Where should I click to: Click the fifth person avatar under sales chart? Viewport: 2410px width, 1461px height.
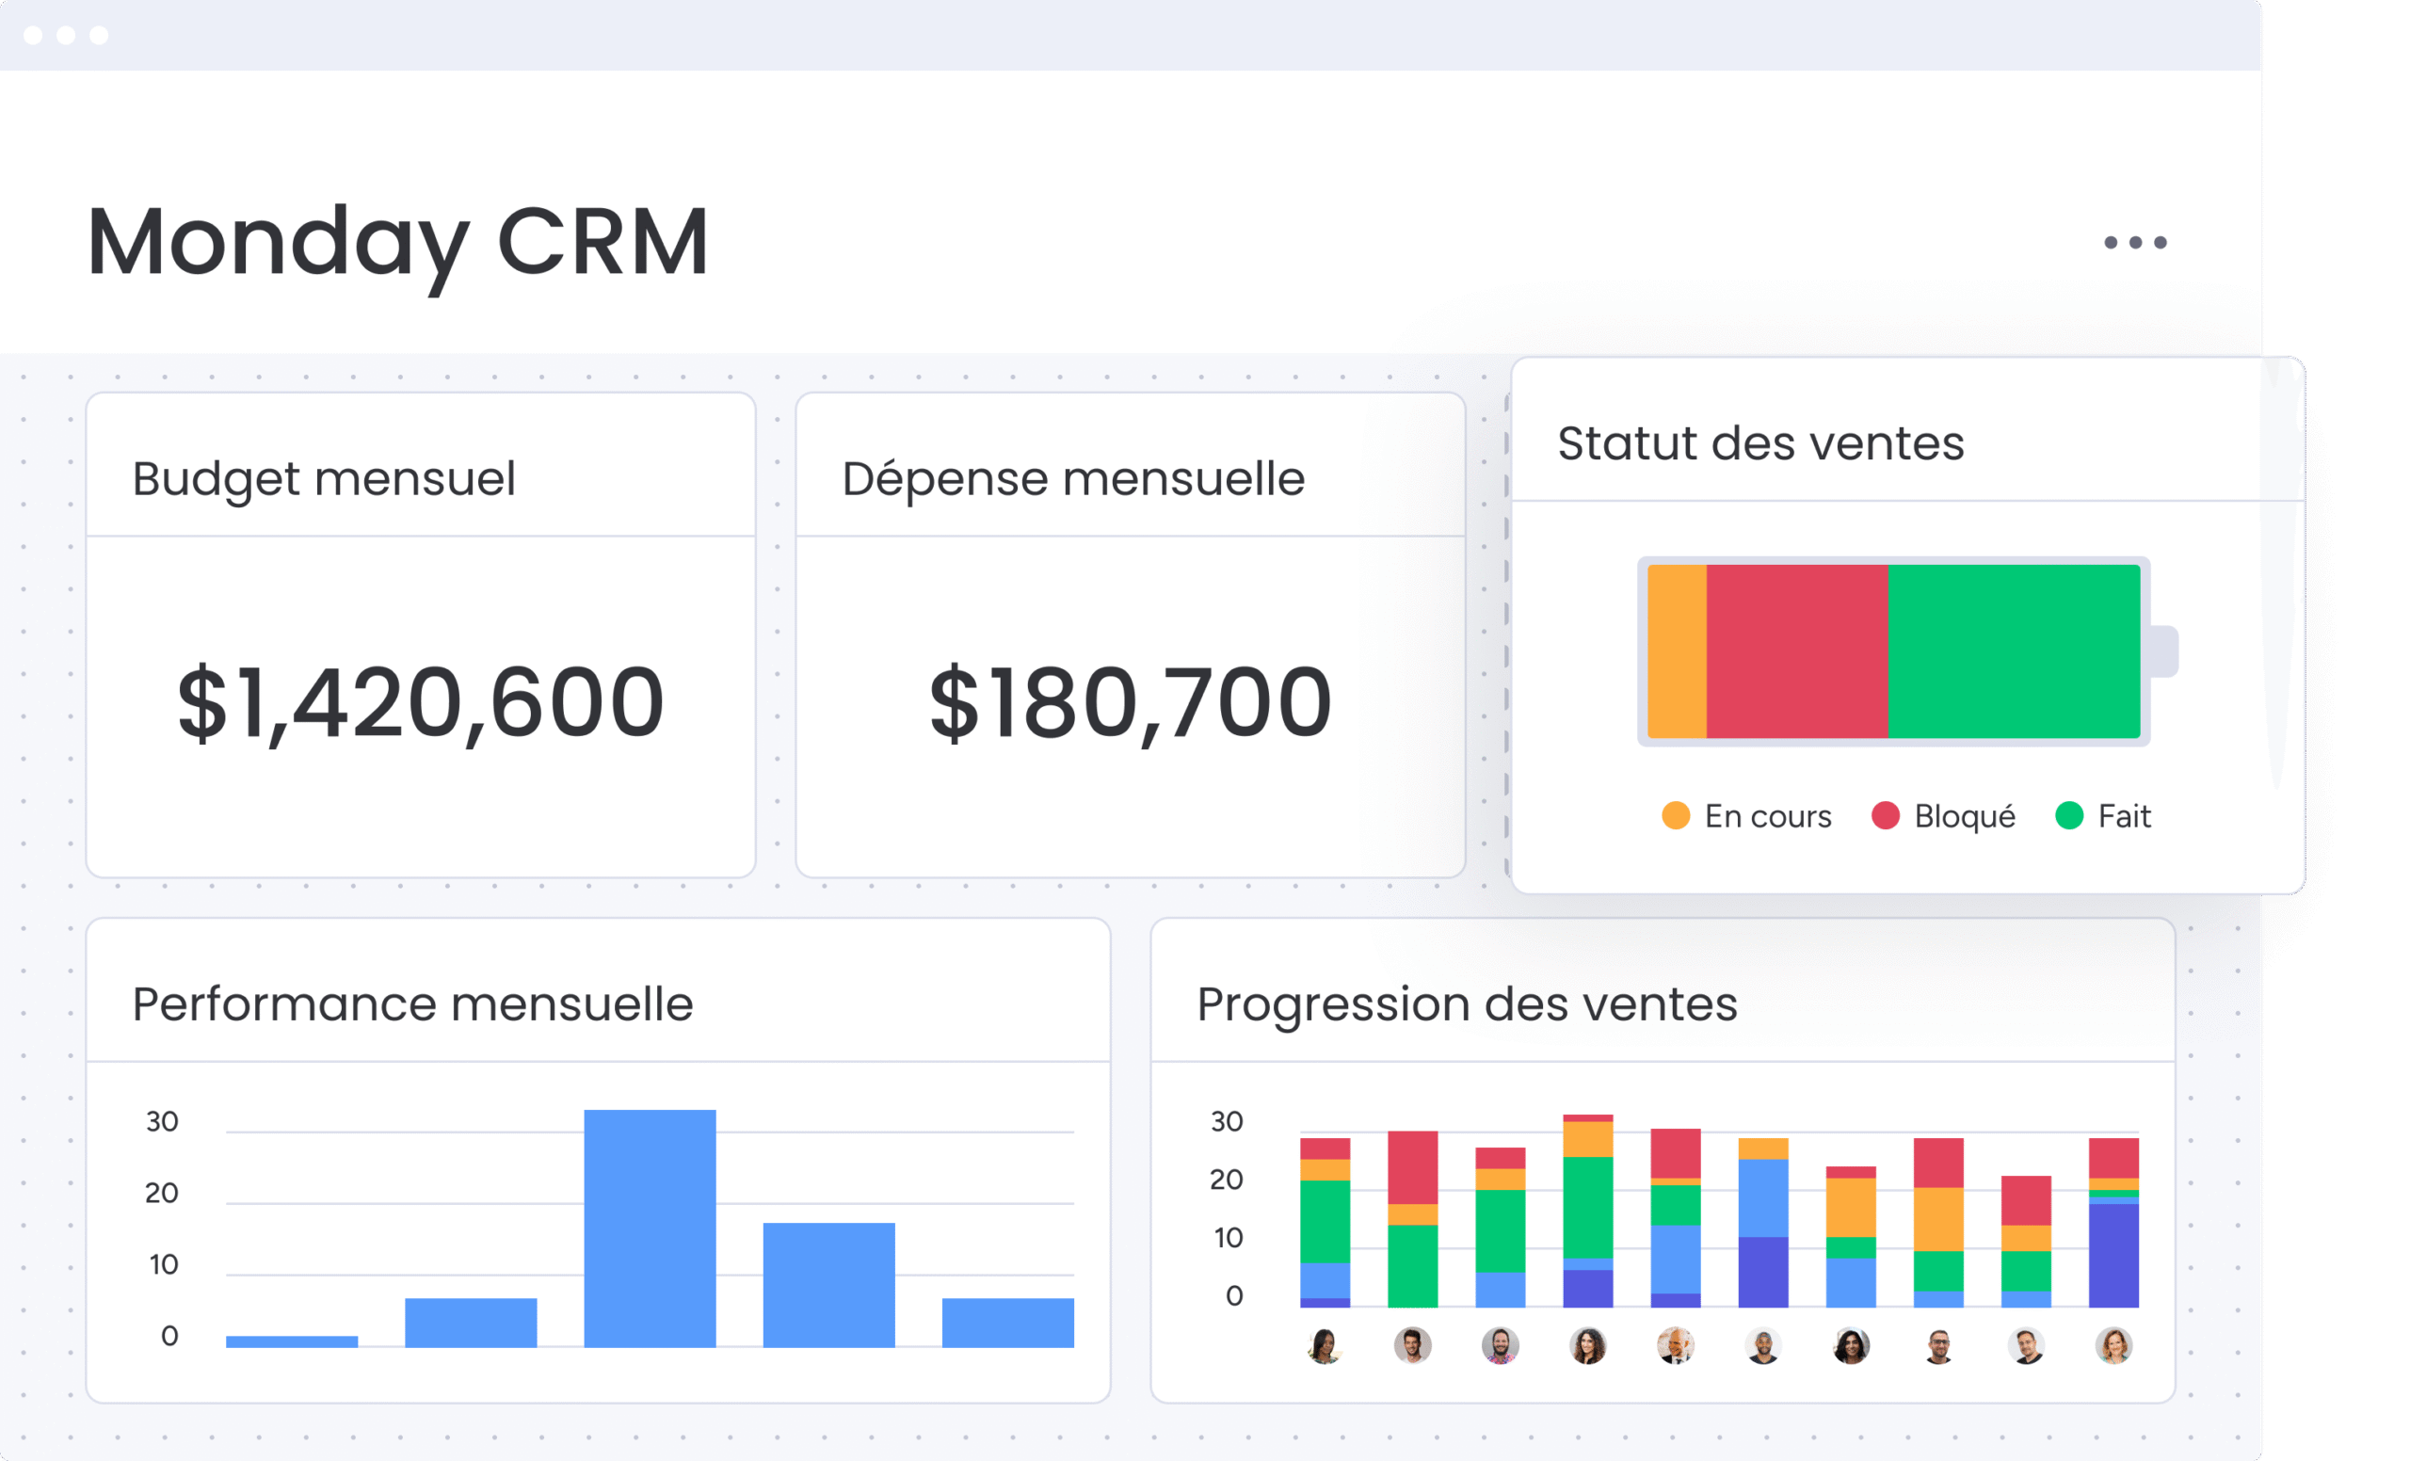pos(1676,1345)
